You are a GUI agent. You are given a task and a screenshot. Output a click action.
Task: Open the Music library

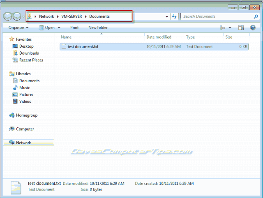(x=25, y=87)
